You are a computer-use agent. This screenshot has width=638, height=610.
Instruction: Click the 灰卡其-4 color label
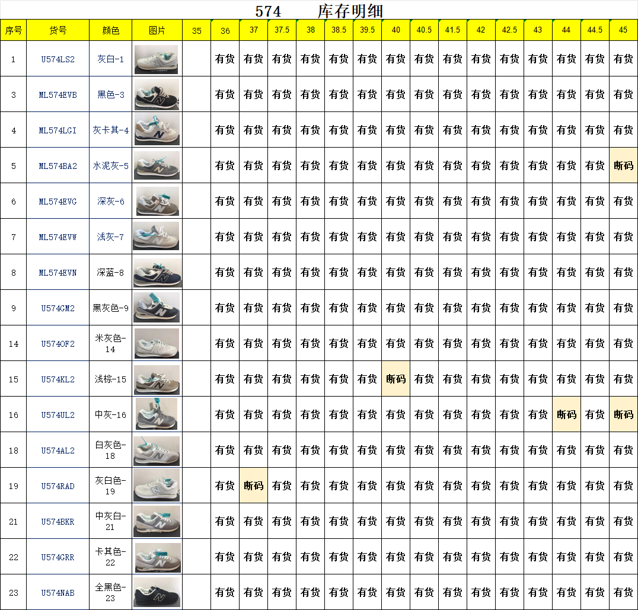pos(111,130)
